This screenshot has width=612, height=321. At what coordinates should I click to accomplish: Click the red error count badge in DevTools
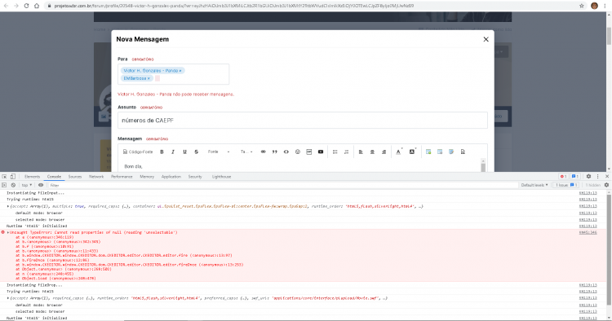563,177
